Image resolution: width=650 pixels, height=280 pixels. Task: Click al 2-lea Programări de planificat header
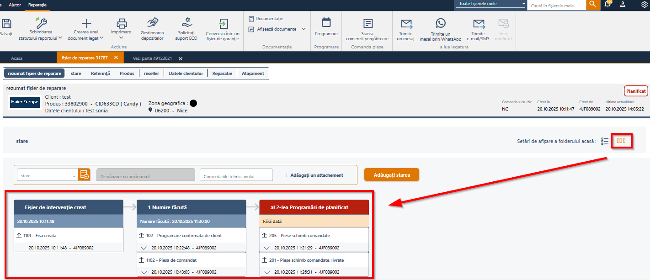[x=314, y=207]
